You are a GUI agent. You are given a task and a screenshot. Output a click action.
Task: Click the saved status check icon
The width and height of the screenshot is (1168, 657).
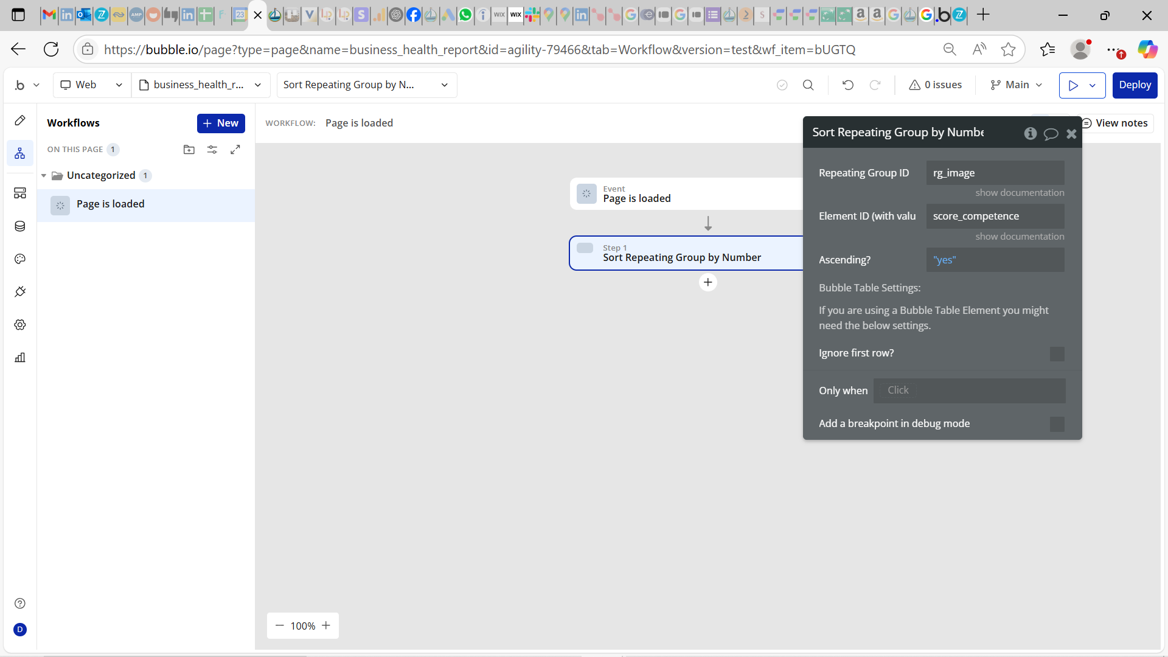782,85
